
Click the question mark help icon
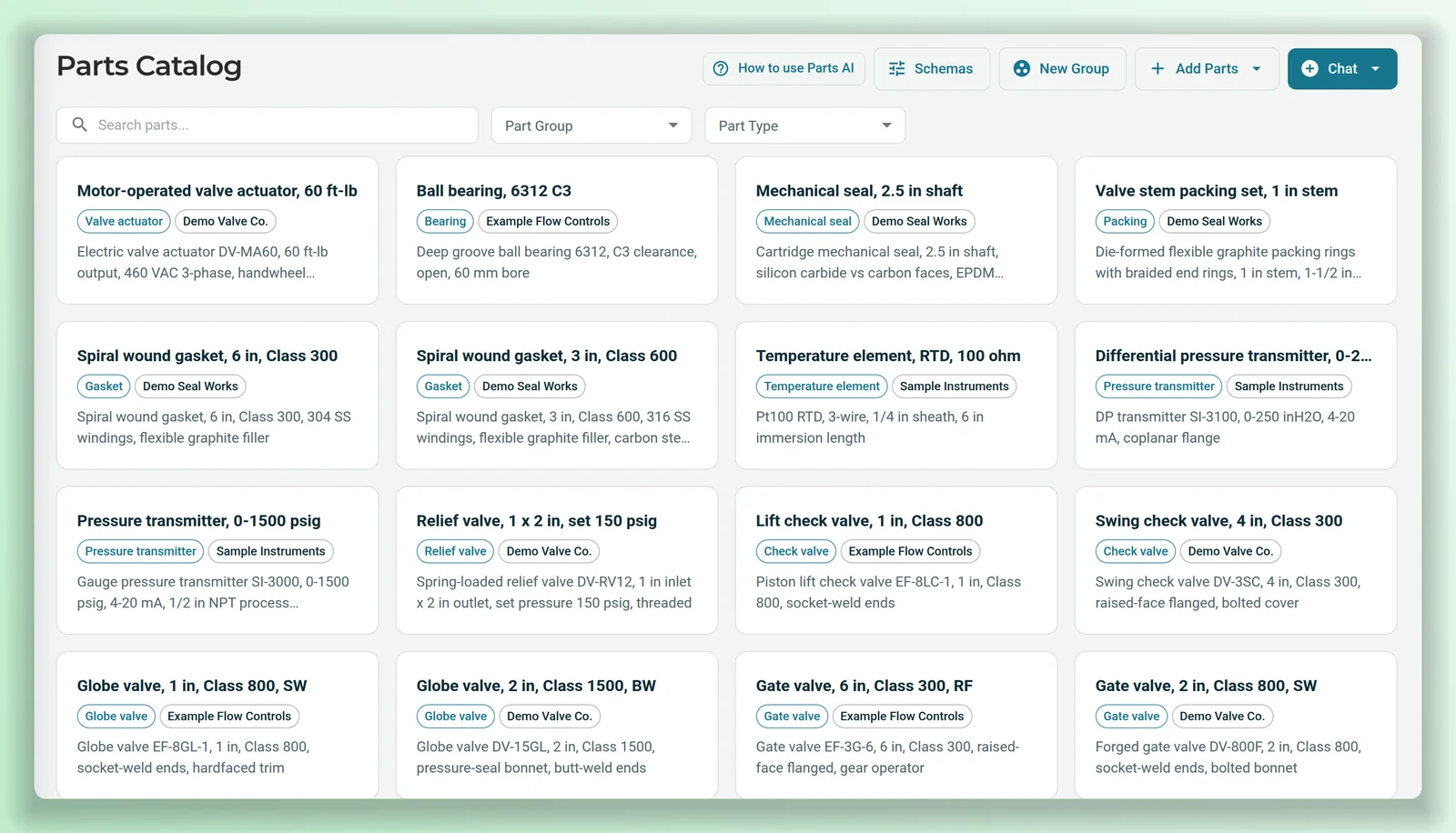[x=721, y=68]
